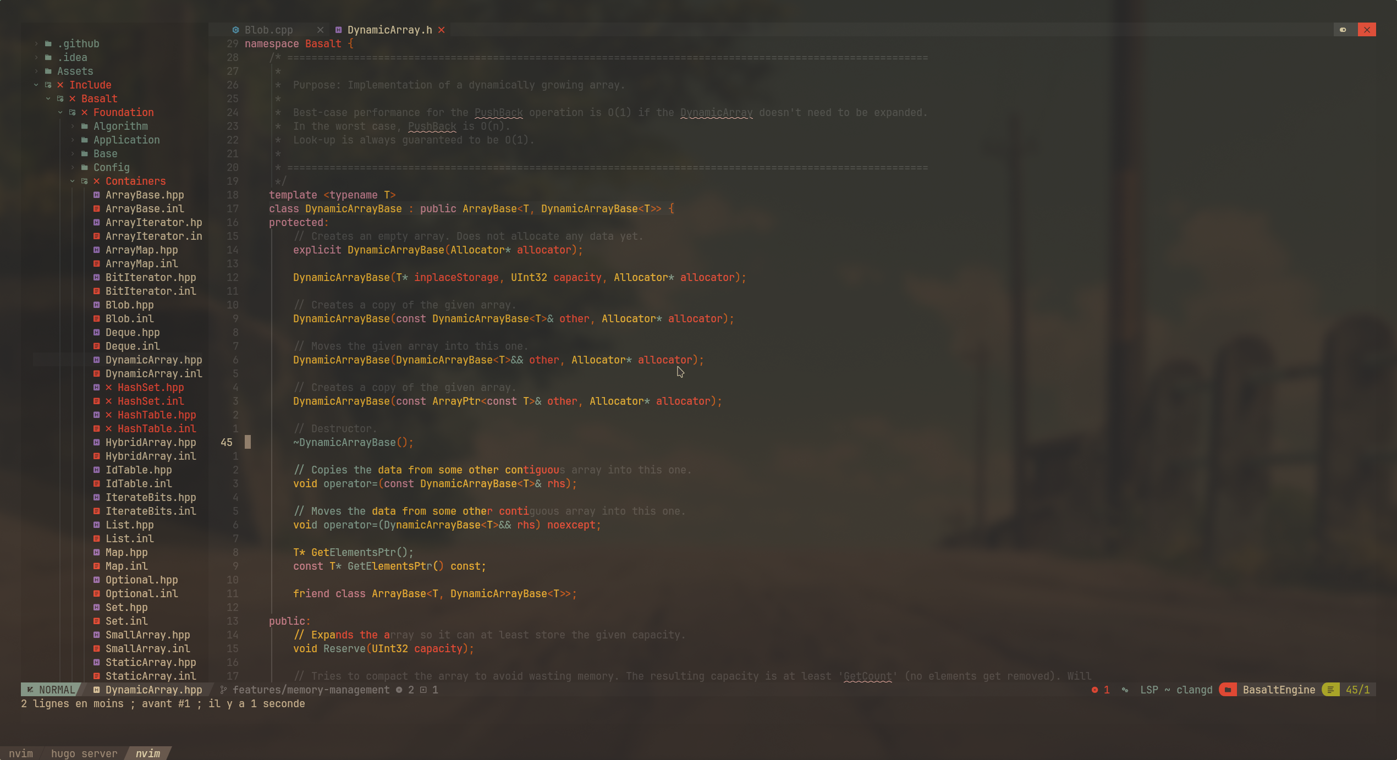Select the DynamicArray.h tab
The width and height of the screenshot is (1397, 760).
coord(389,30)
